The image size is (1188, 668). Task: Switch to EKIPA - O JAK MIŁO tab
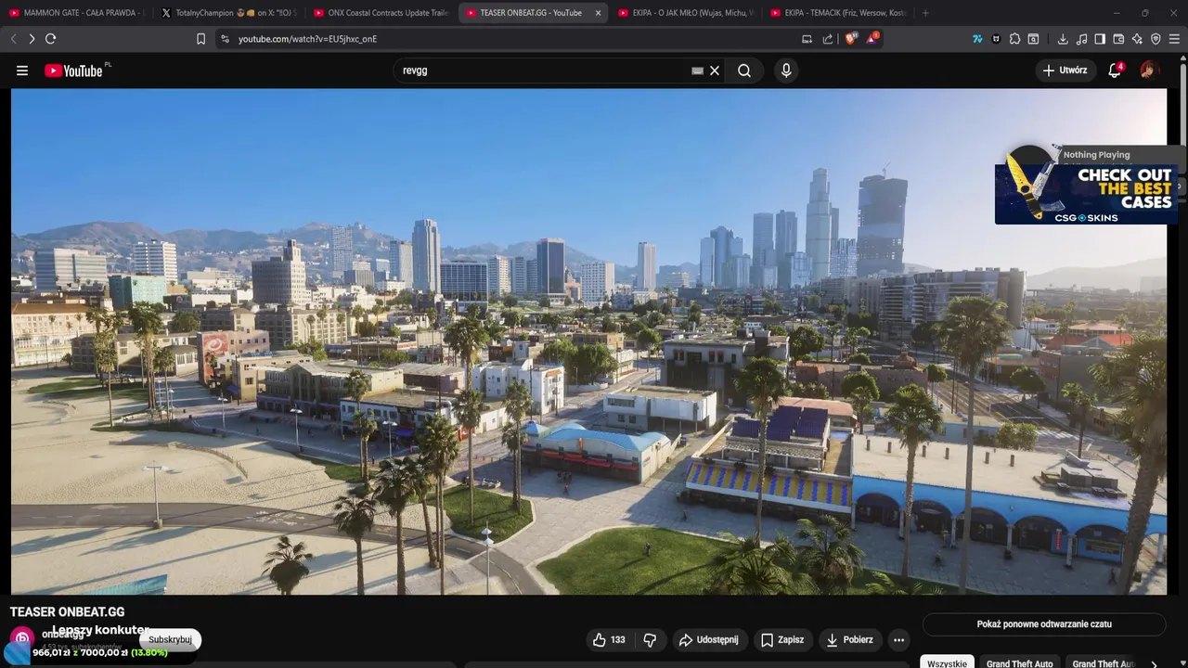click(x=685, y=13)
